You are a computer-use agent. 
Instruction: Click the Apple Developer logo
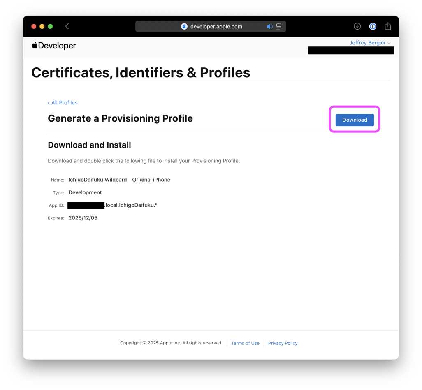tap(54, 46)
